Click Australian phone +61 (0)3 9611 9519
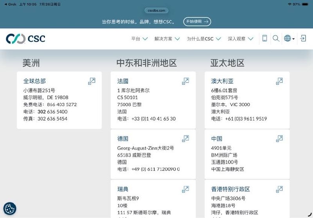313x218 pixels. point(246,119)
